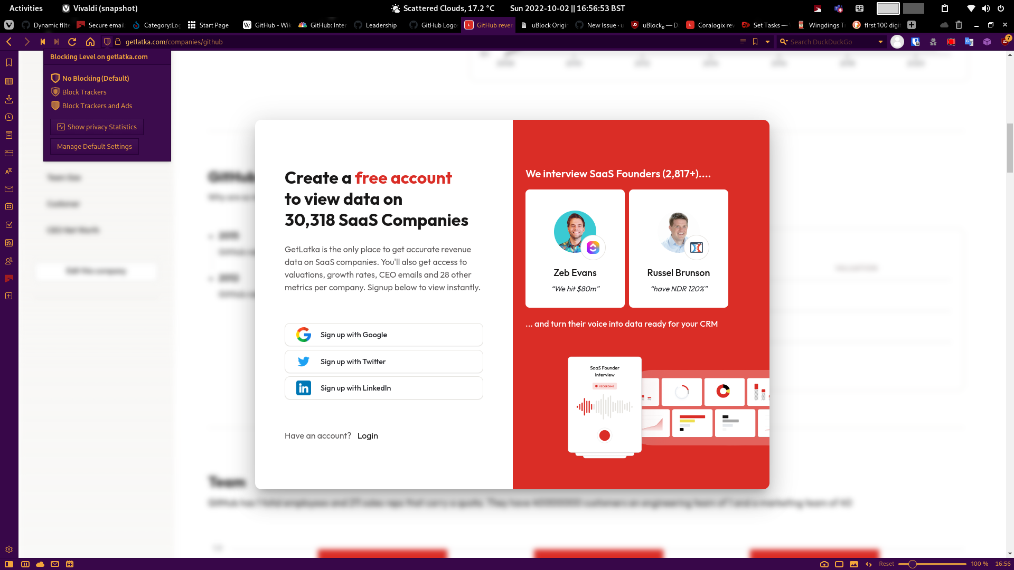Open Vivaldi menu button

8,25
